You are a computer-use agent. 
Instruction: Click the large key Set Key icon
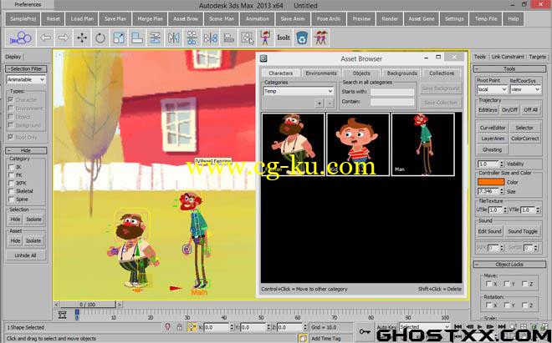(365, 331)
